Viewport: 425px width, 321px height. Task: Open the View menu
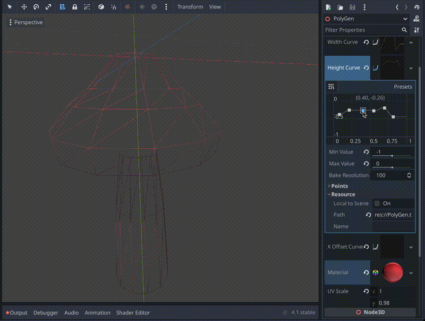pyautogui.click(x=215, y=7)
